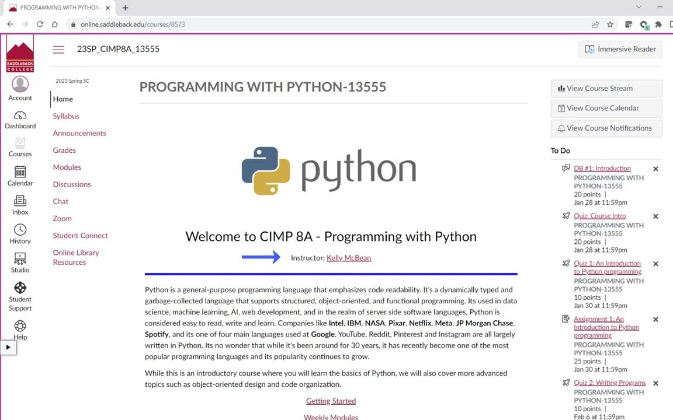Image resolution: width=673 pixels, height=420 pixels.
Task: Open Chat in course navigation
Action: point(61,201)
